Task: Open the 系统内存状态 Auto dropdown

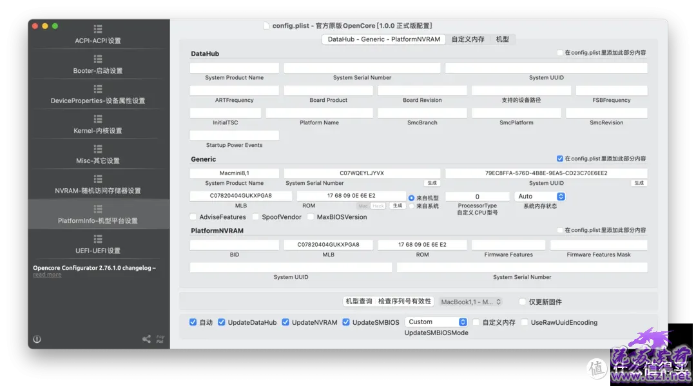Action: pos(539,197)
